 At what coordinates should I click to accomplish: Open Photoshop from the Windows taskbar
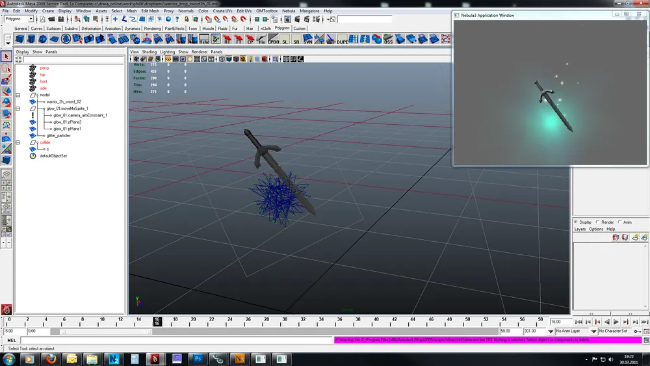198,358
